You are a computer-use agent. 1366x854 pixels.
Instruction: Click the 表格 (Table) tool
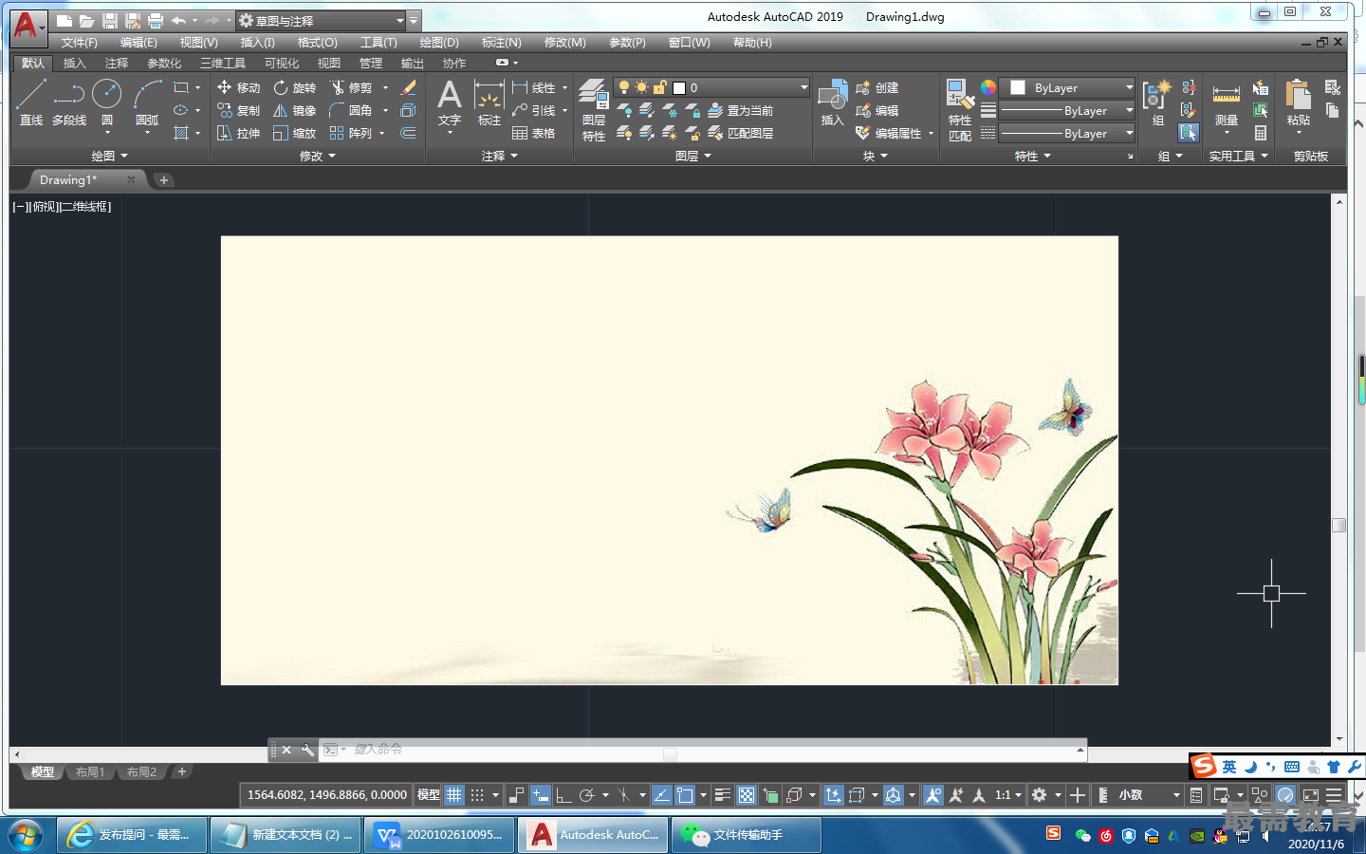(533, 133)
